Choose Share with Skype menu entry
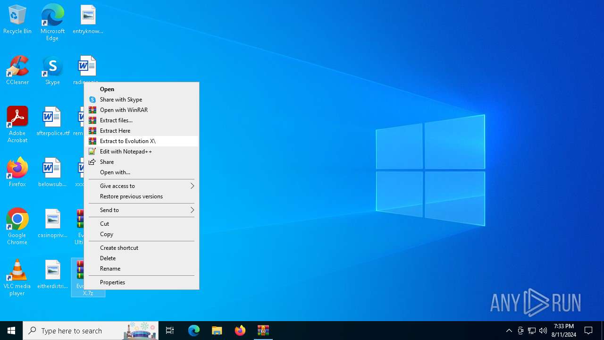This screenshot has width=604, height=340. pos(142,100)
